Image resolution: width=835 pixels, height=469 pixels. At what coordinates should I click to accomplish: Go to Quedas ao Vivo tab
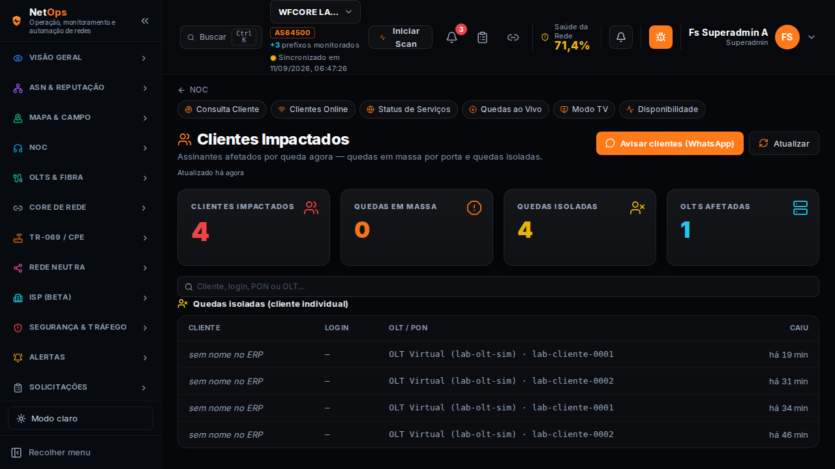click(506, 109)
